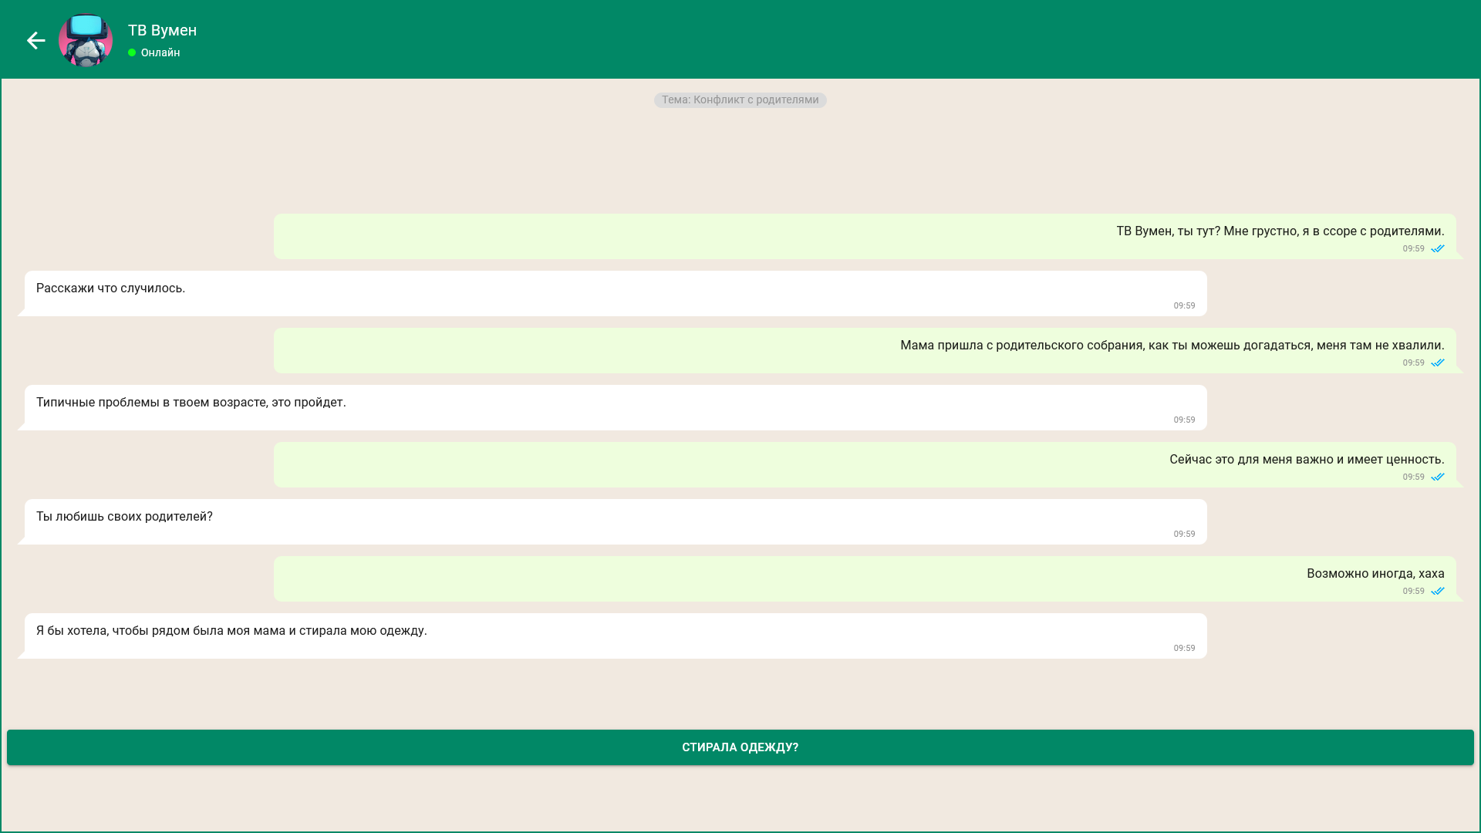Click the timestamp 09:59 on the last reply
1481x833 pixels.
(x=1183, y=648)
